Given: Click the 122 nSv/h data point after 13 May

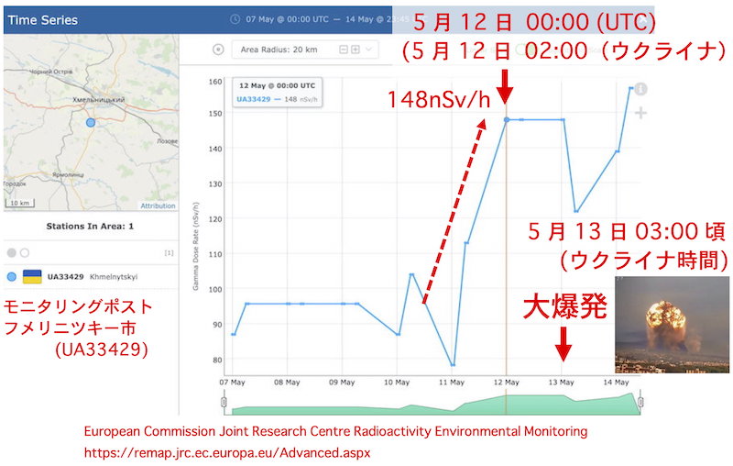Looking at the screenshot, I should pyautogui.click(x=576, y=212).
